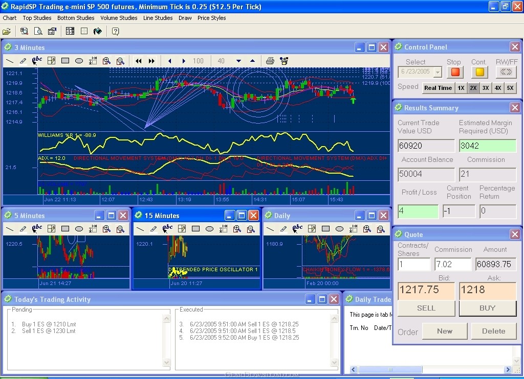
Task: Set speed to 1X
Action: pyautogui.click(x=461, y=88)
